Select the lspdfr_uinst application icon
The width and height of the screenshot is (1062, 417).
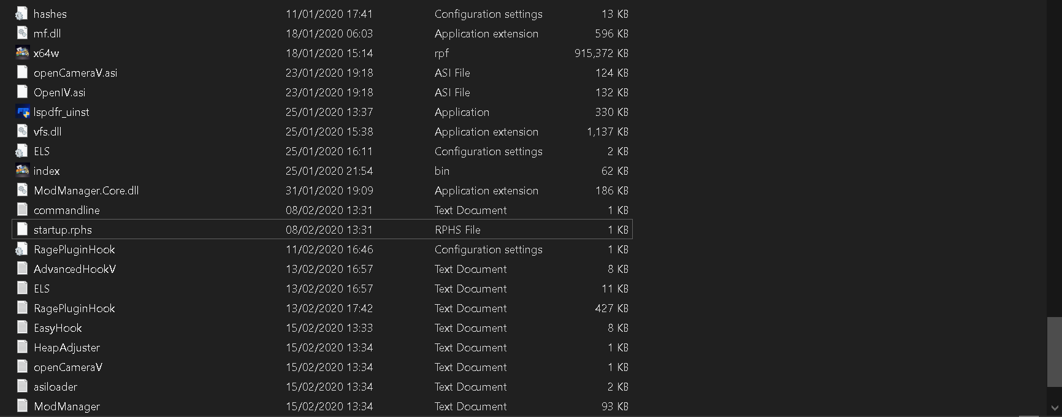pos(22,112)
